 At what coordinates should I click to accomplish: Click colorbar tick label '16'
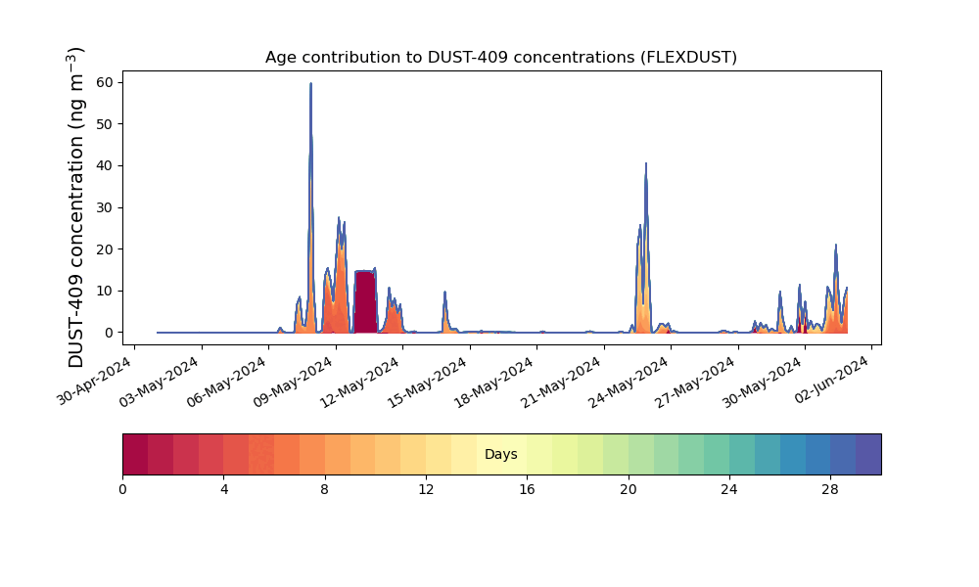[x=527, y=490]
